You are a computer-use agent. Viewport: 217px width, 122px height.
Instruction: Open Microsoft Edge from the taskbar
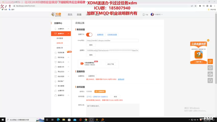click(58, 120)
